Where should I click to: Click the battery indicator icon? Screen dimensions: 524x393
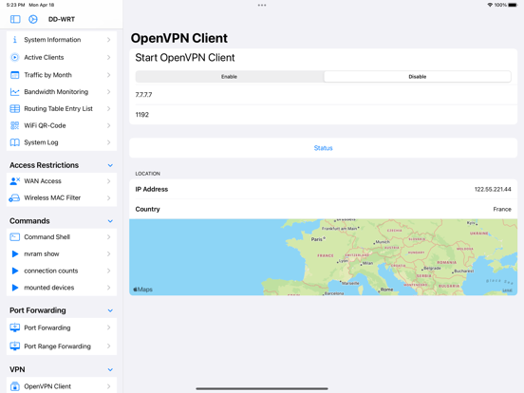(513, 5)
